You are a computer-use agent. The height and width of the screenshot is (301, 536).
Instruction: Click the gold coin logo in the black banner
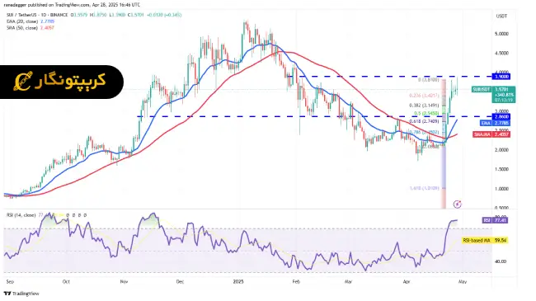[x=23, y=82]
